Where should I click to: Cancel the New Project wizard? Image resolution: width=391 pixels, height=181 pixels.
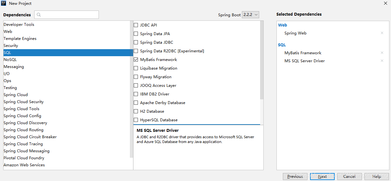coord(349,176)
